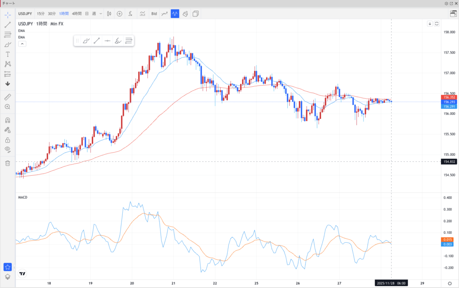Expand the timeframe dropdown chevron
The image size is (459, 288).
tap(101, 14)
